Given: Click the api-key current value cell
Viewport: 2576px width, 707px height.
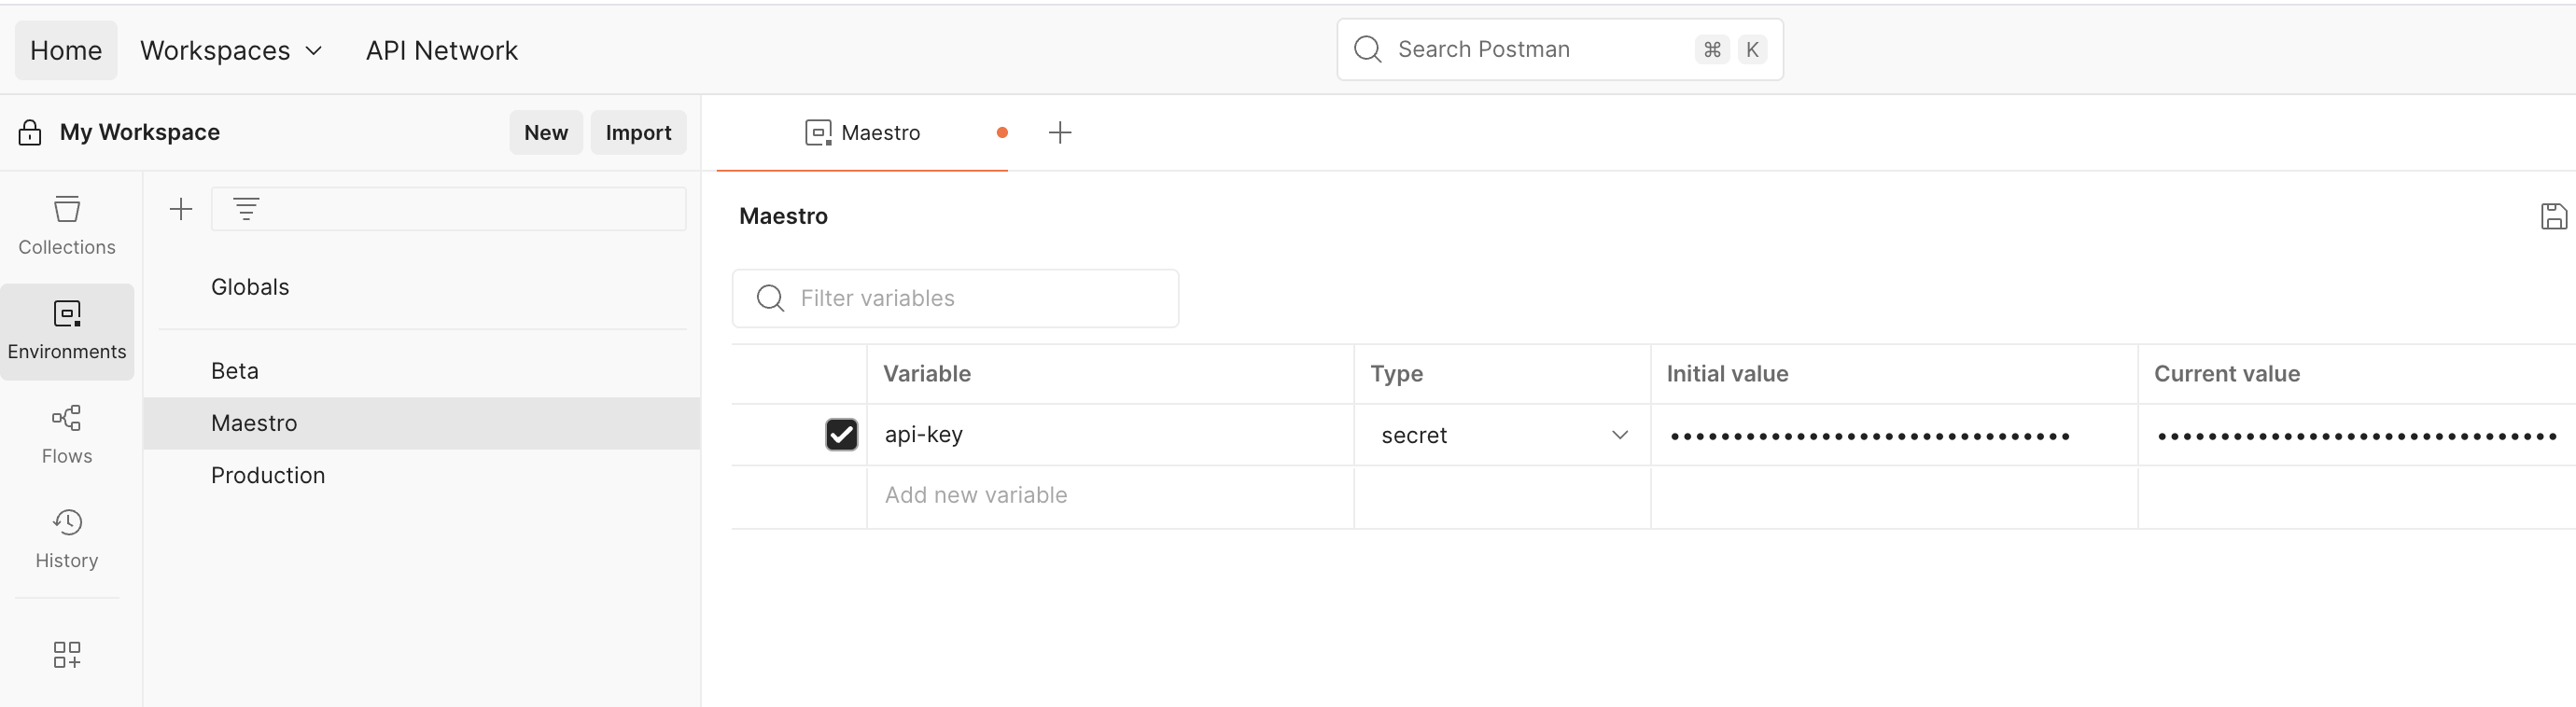Looking at the screenshot, I should (x=2357, y=435).
